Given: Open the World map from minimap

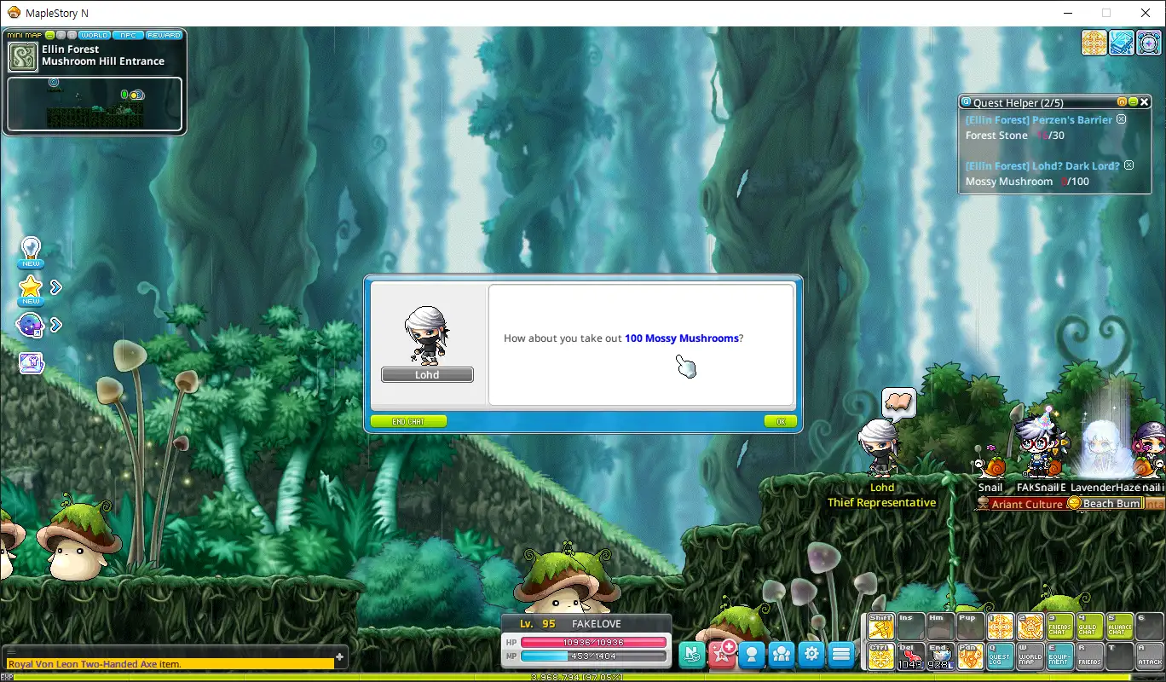Looking at the screenshot, I should (95, 35).
